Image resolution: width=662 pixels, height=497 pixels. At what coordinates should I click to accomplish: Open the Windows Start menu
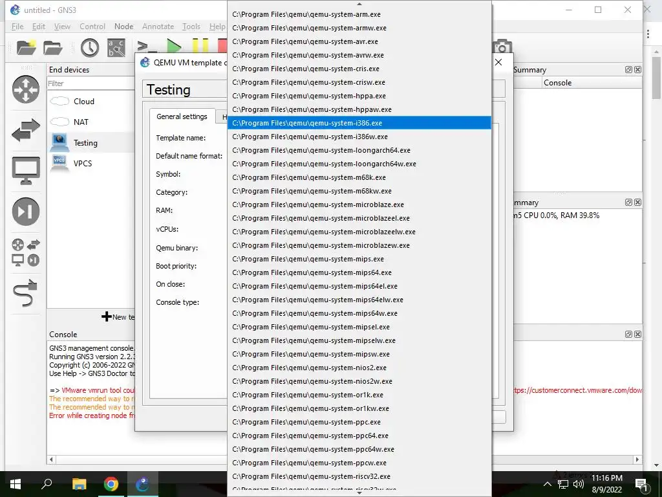click(16, 484)
